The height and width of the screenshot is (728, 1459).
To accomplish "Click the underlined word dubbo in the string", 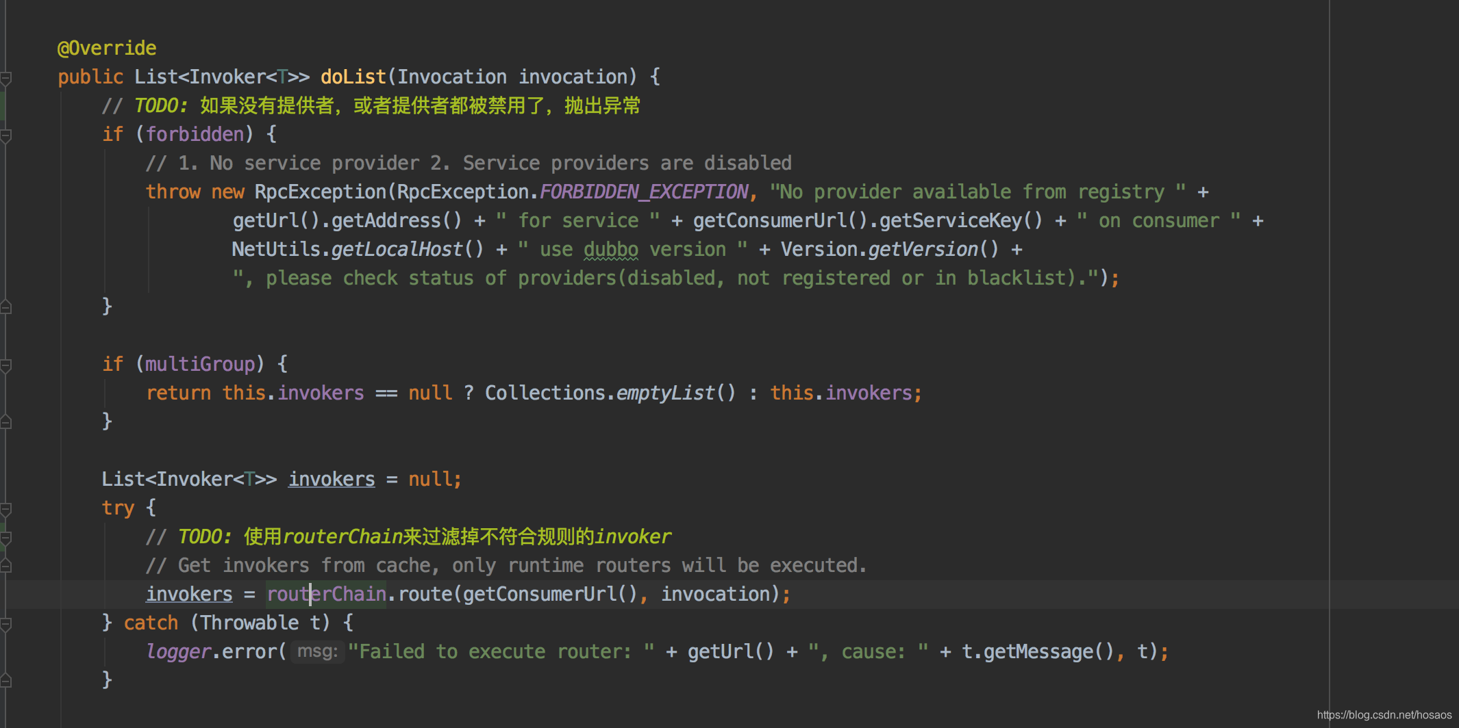I will coord(611,249).
